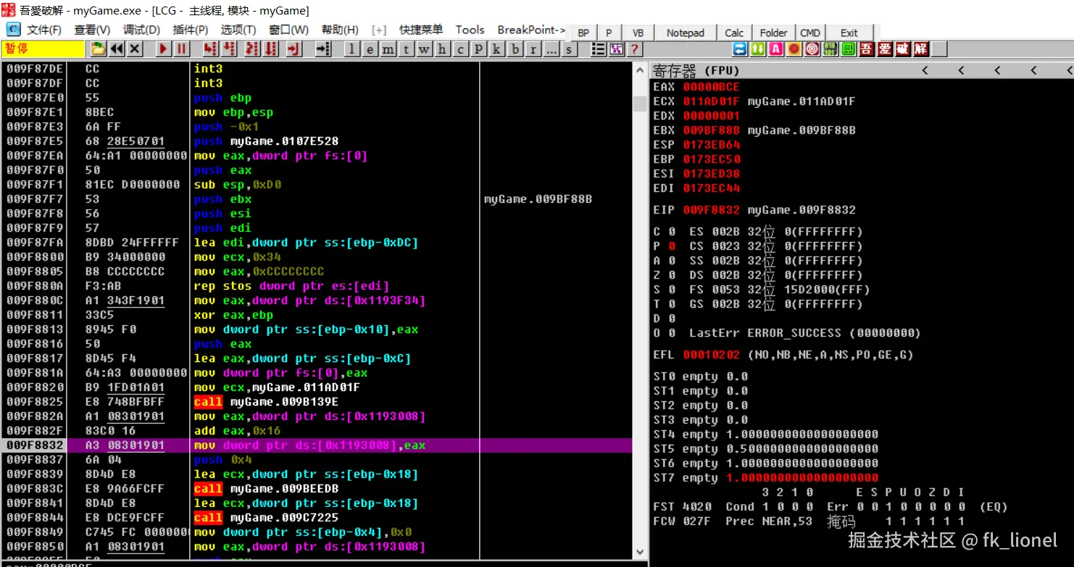Click the green binary 010/101 plugin icon

click(x=831, y=49)
